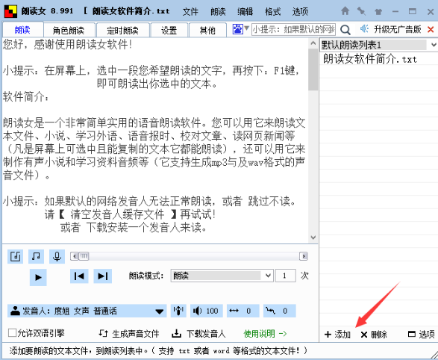Switch to the 其他 tab
Screen dimensions: 438x360
pyautogui.click(x=207, y=30)
